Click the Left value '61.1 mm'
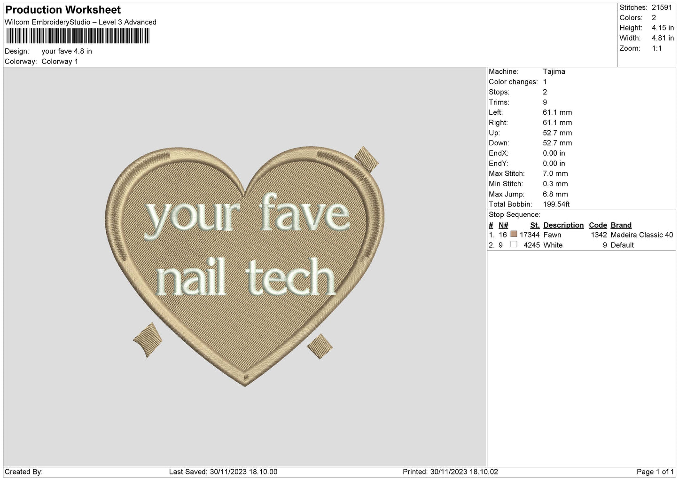 (557, 112)
